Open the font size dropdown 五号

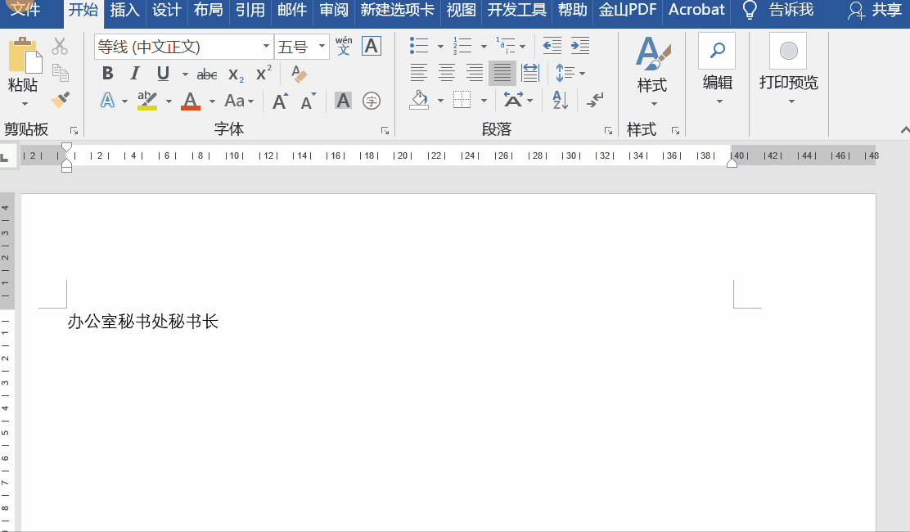tap(322, 47)
